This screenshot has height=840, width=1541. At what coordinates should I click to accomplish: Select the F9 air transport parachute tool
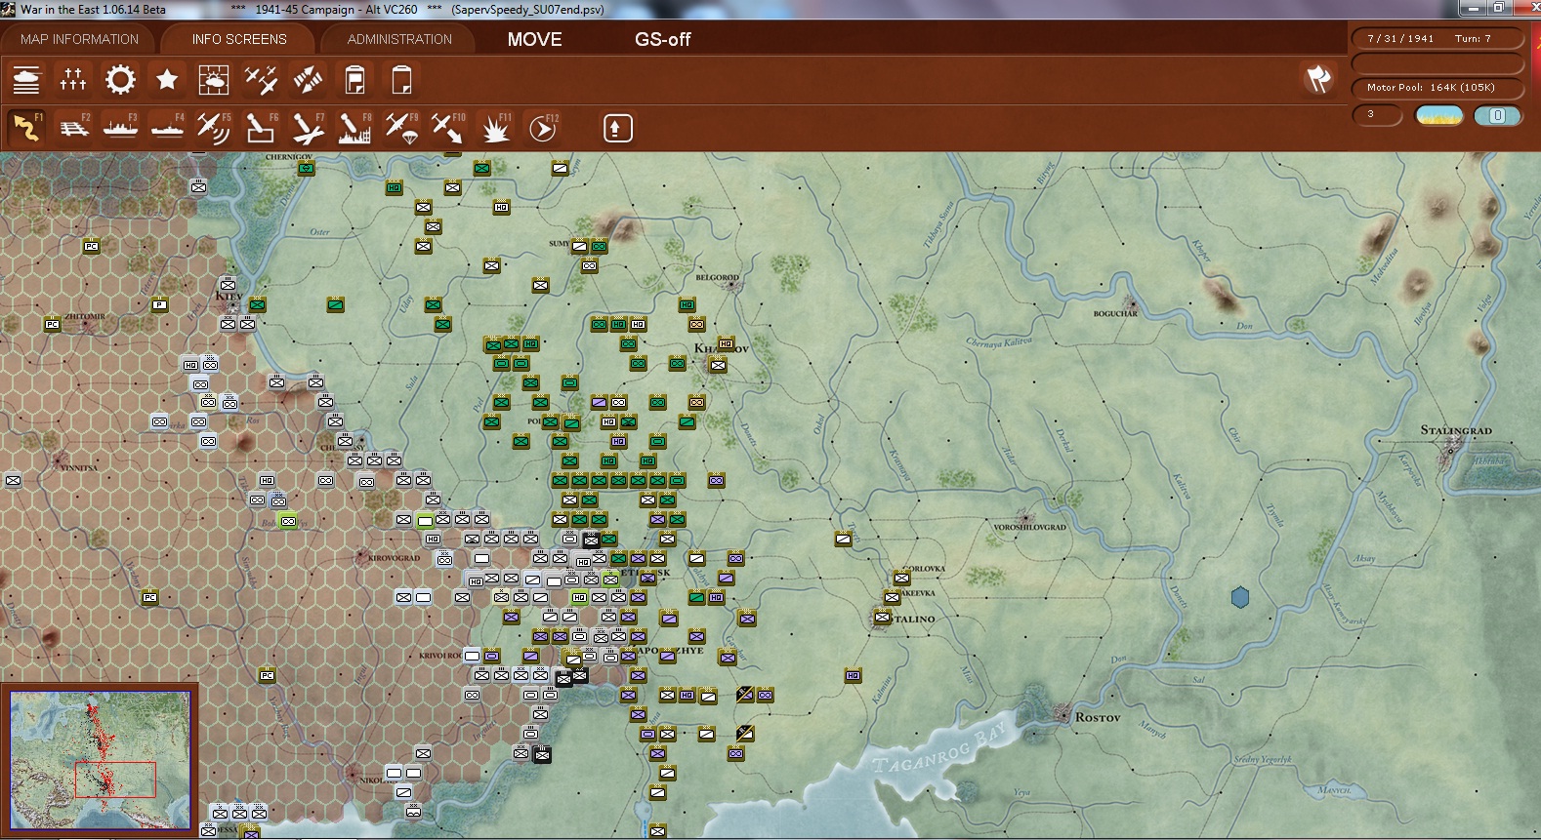(401, 128)
